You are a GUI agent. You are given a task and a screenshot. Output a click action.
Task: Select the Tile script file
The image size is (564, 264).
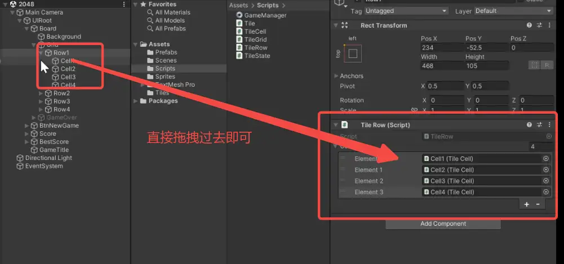point(250,23)
